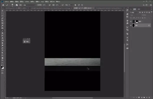Open the last menu bar item
This screenshot has height=99, width=153.
[x=58, y=2]
